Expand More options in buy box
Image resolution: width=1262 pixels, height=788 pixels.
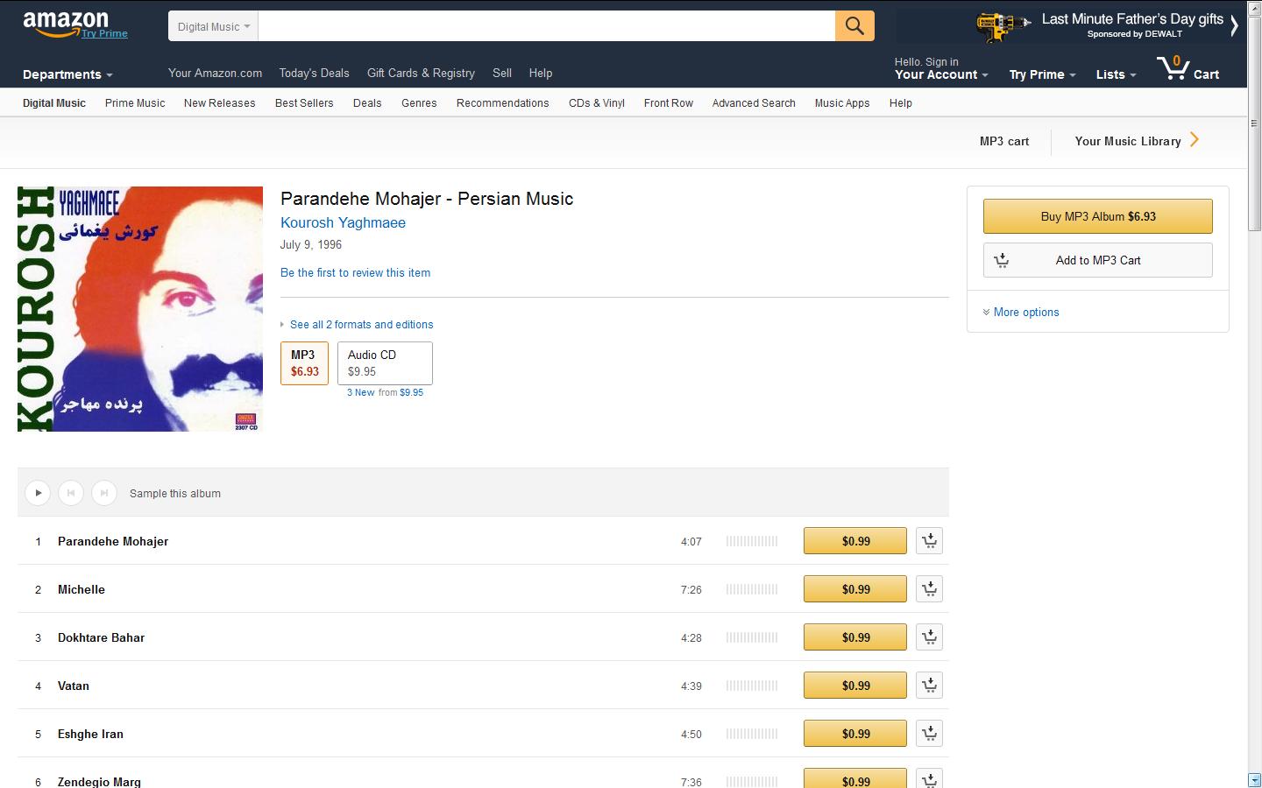tap(1025, 312)
